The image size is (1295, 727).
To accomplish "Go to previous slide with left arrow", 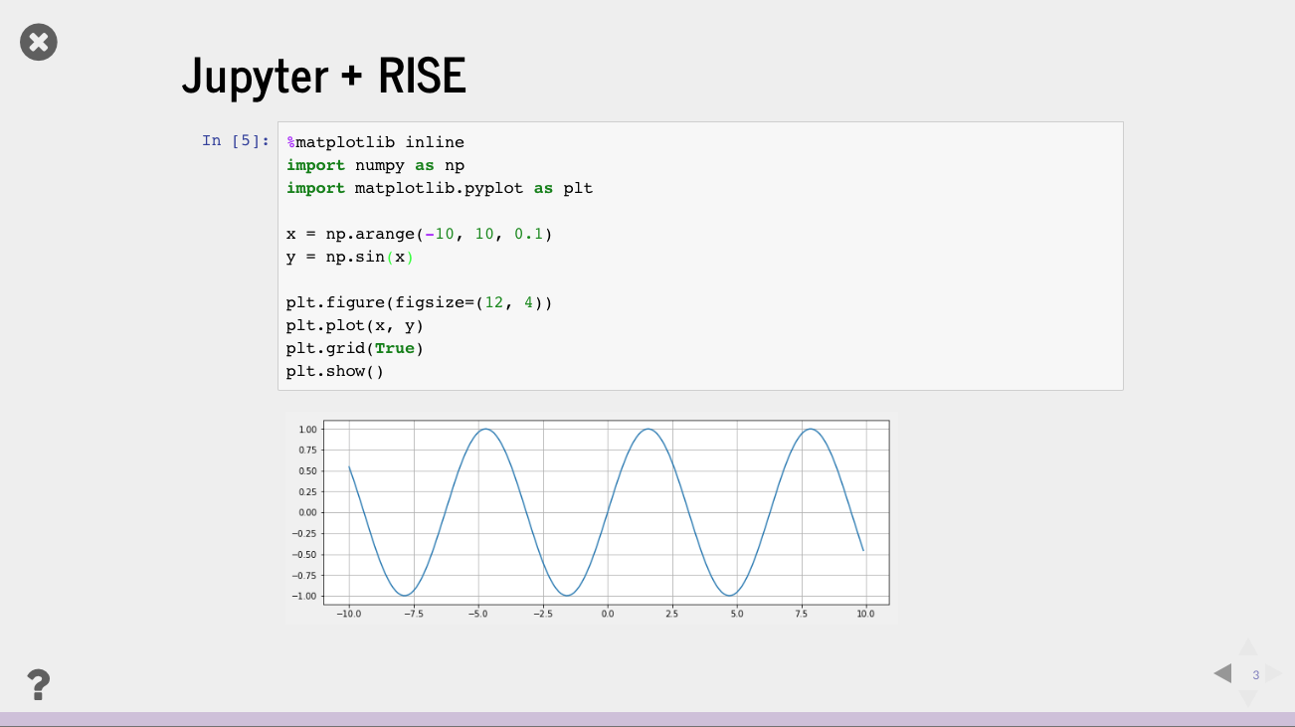I will pyautogui.click(x=1223, y=673).
